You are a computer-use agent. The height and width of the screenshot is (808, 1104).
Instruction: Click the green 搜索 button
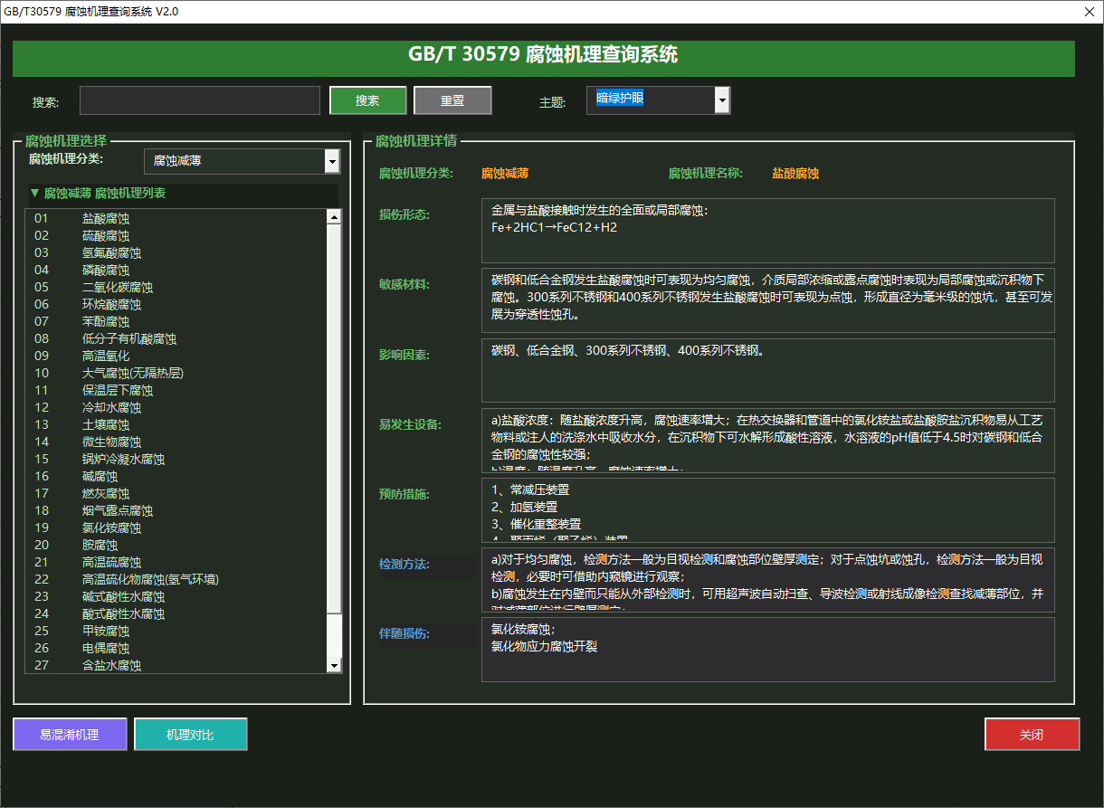coord(367,100)
